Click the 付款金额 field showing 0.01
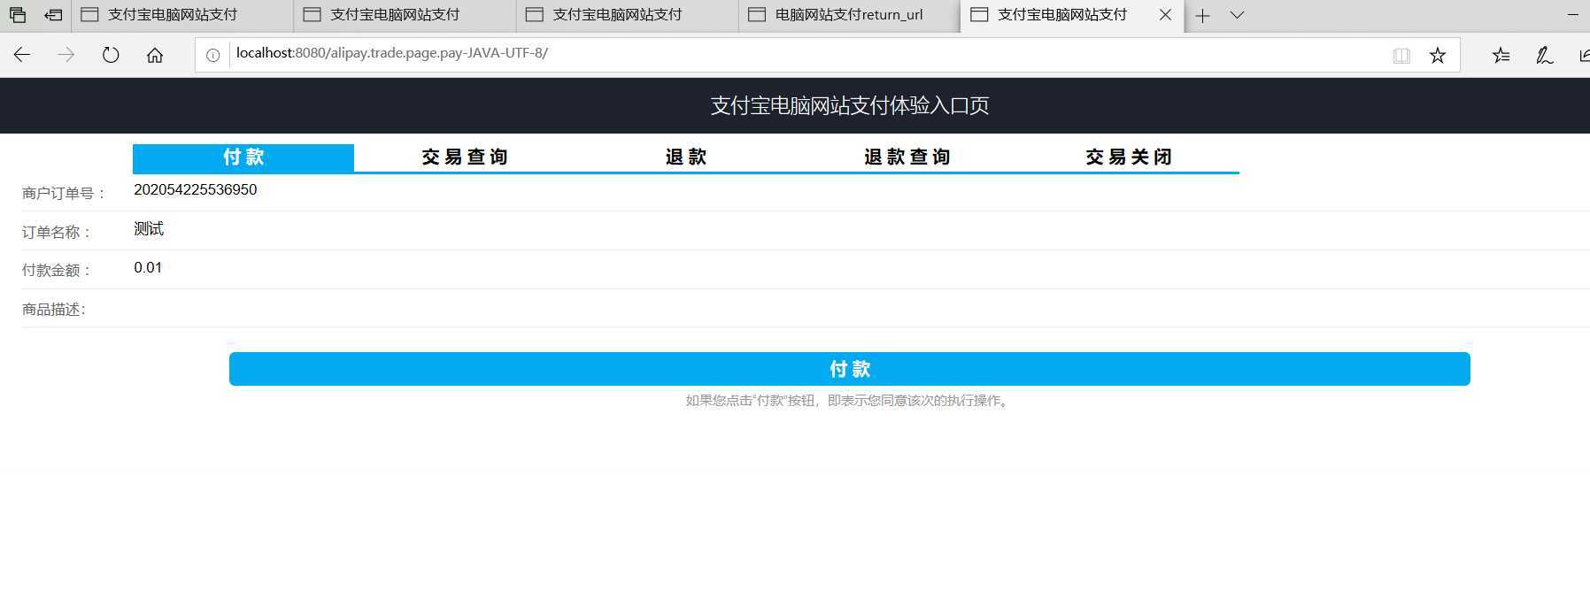Screen dimensions: 1590x591 click(861, 268)
